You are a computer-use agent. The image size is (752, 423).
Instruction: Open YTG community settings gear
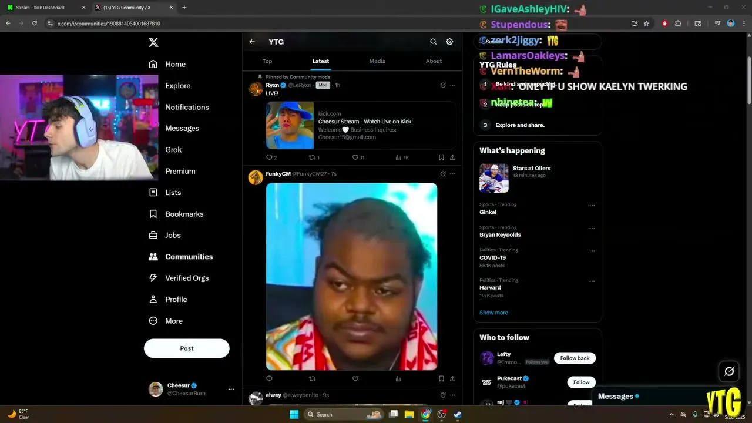coord(449,42)
